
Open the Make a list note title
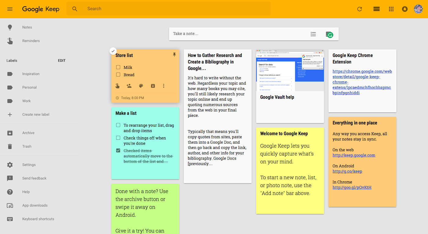pos(126,113)
